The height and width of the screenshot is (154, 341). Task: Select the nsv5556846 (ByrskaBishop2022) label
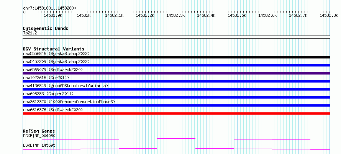(x=56, y=53)
